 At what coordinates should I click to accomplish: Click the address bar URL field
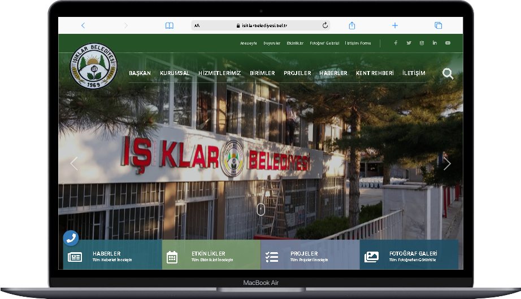click(x=260, y=25)
